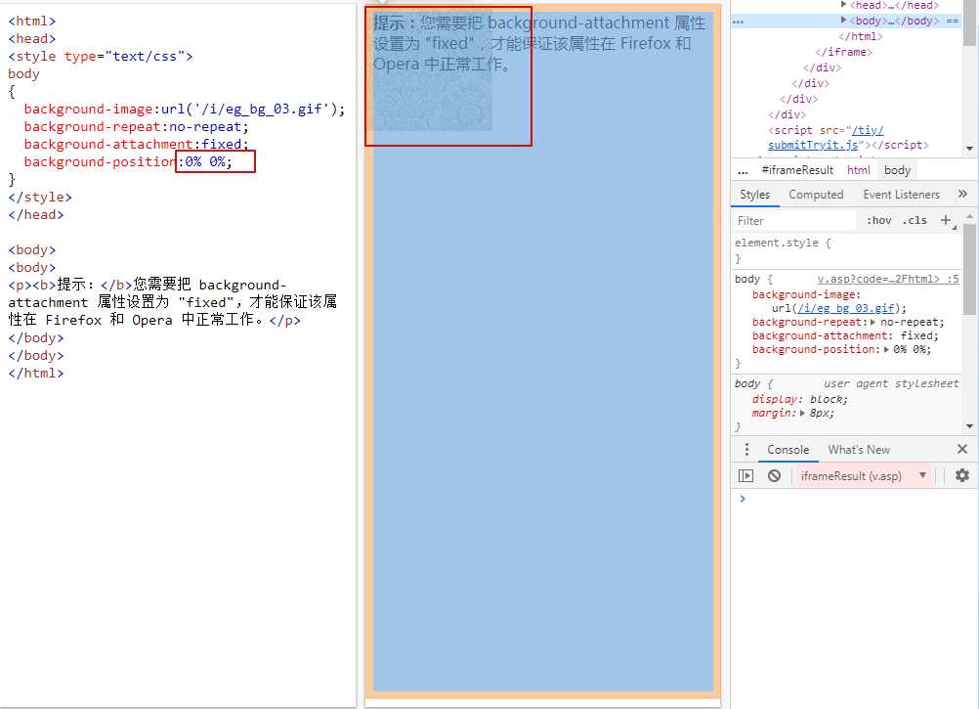Image resolution: width=979 pixels, height=709 pixels.
Task: Expand the body element node
Action: pyautogui.click(x=843, y=20)
